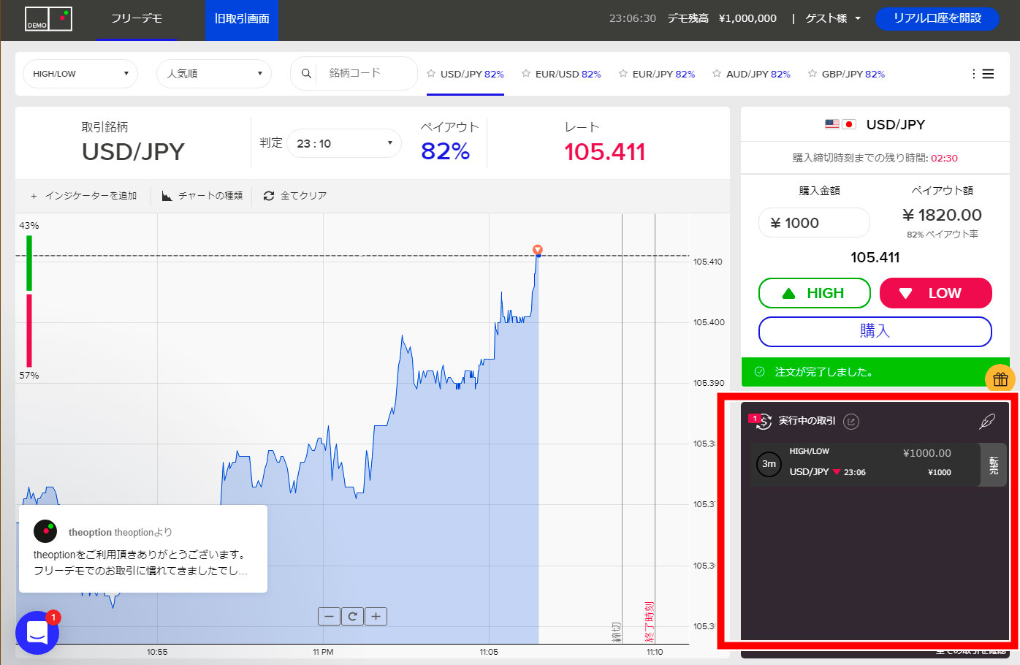Click the 注文が完了しました notification

click(875, 372)
